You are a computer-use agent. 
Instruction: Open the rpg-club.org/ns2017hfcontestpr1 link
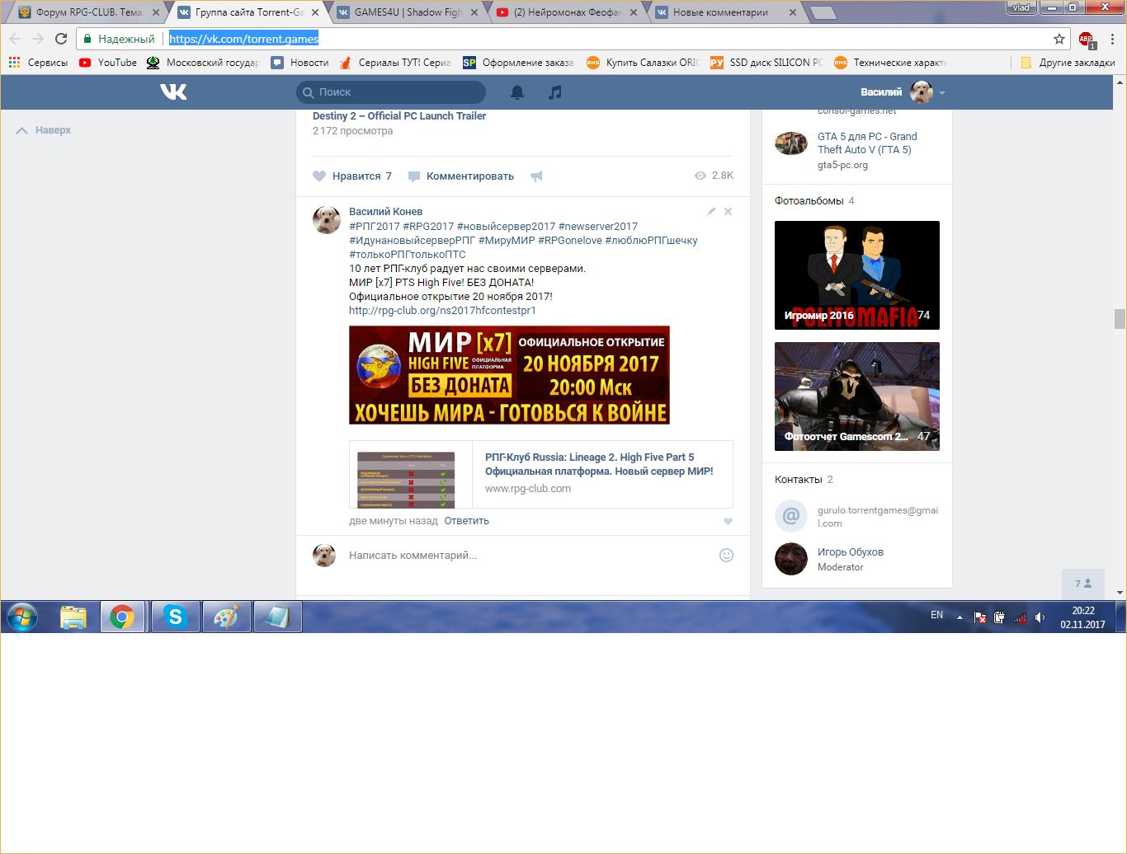click(442, 311)
